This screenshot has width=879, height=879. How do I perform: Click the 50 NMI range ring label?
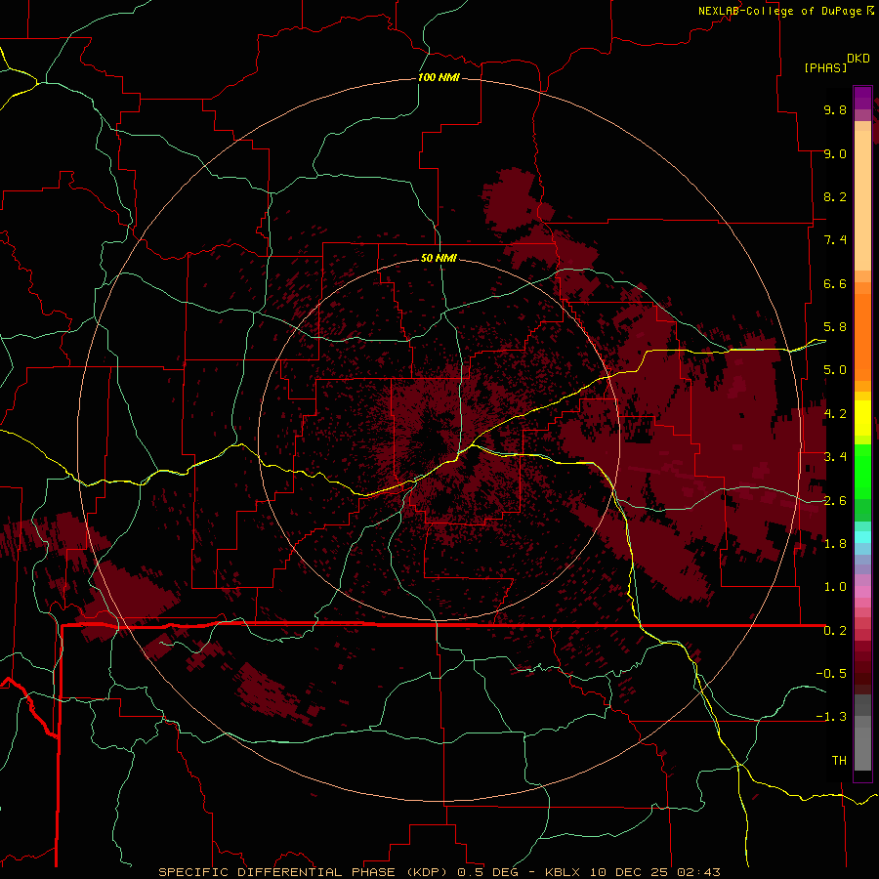(x=439, y=258)
